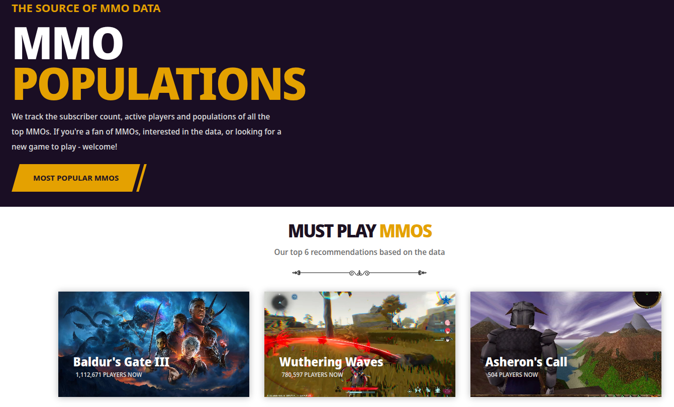Click the circular minimap in Wuthering Waves image
Image resolution: width=674 pixels, height=407 pixels.
click(x=279, y=303)
